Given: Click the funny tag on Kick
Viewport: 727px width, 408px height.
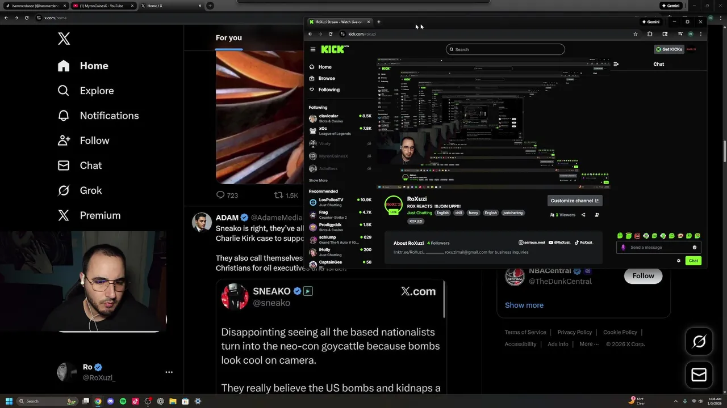Looking at the screenshot, I should click(473, 212).
